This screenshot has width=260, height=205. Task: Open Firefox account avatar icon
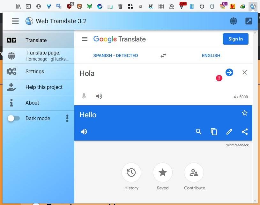click(x=39, y=6)
